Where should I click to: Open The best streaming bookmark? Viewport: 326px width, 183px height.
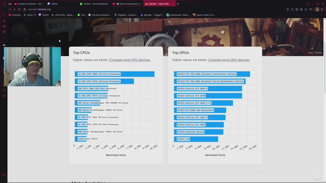click(x=100, y=15)
